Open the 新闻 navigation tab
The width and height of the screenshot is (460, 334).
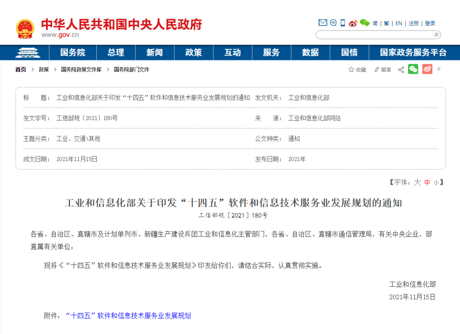[155, 52]
